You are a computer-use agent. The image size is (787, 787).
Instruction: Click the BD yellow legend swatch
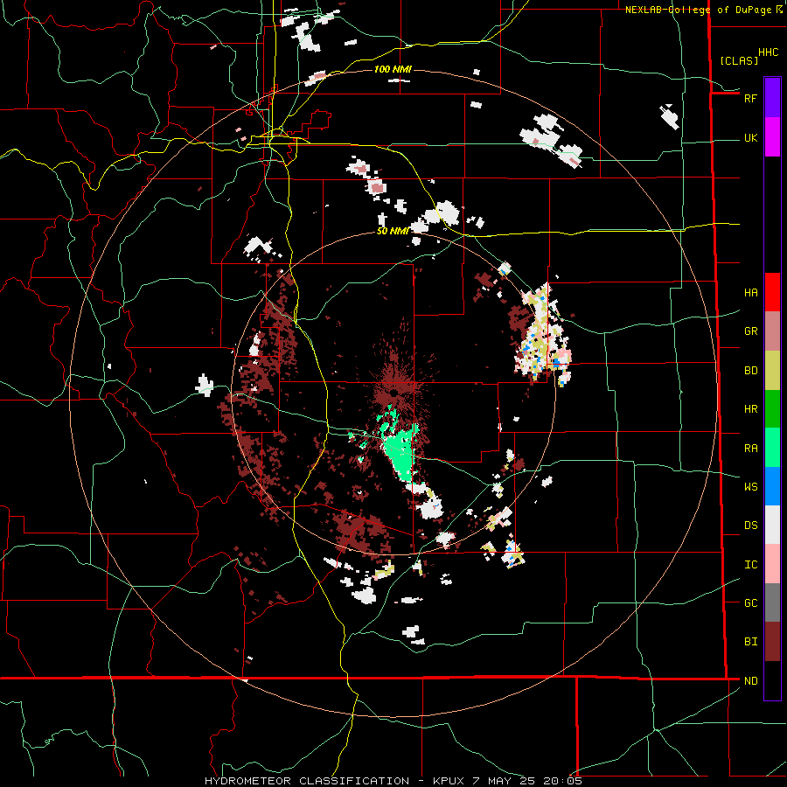772,371
